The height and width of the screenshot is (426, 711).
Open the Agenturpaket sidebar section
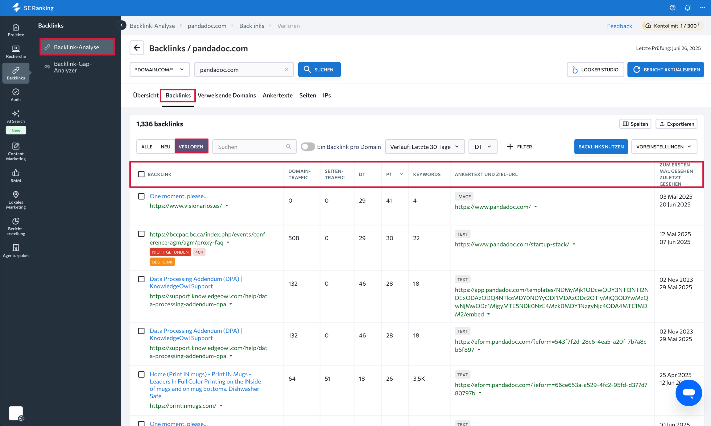tap(16, 251)
